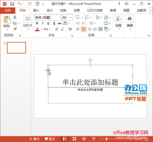153x142 pixels.
Task: Open numbering list dropdown arrow
Action: click(91, 17)
